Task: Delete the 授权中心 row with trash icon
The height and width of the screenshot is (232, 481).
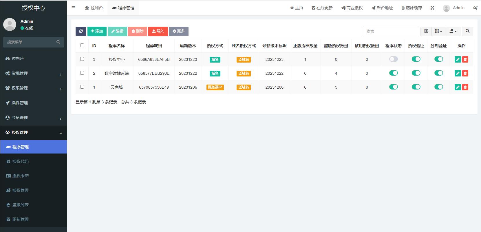Action: tap(465, 59)
